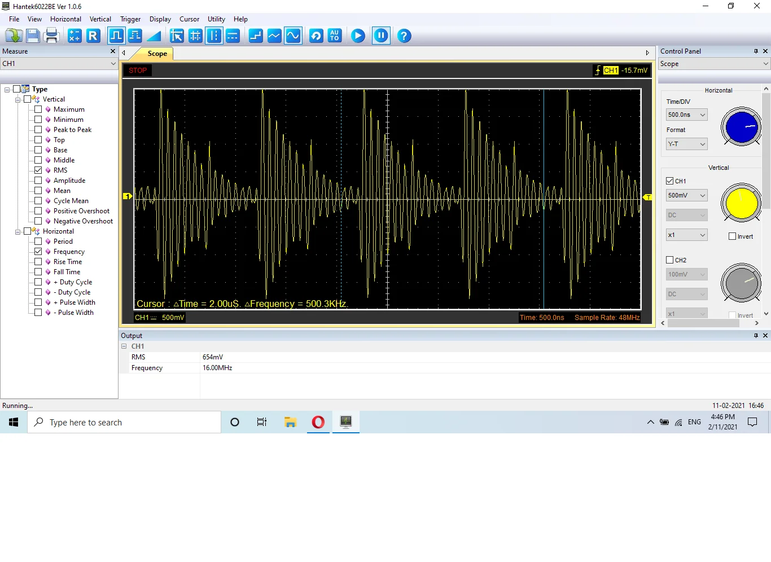
Task: Open the Utility menu
Action: (x=216, y=19)
